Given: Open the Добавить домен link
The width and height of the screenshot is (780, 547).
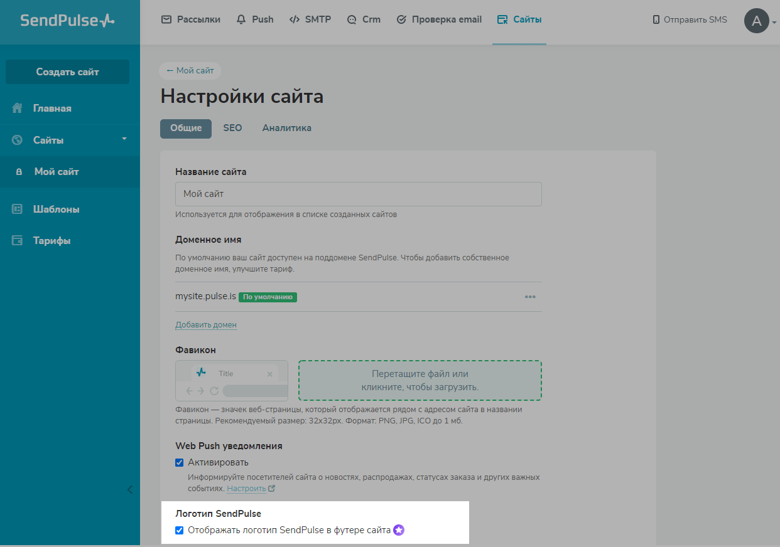Looking at the screenshot, I should pyautogui.click(x=205, y=324).
